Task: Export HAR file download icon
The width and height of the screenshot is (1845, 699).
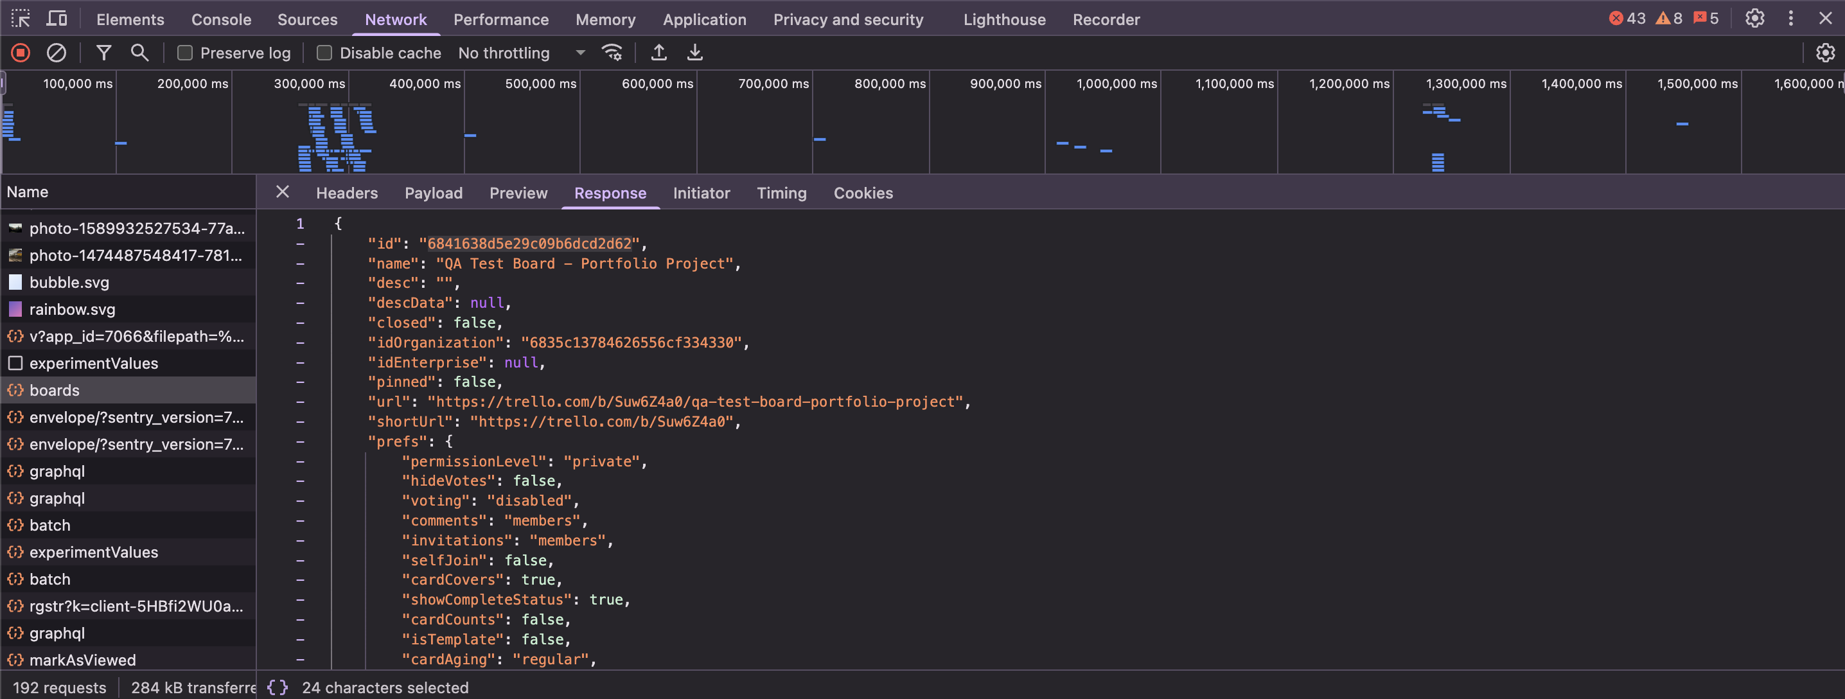Action: [694, 52]
